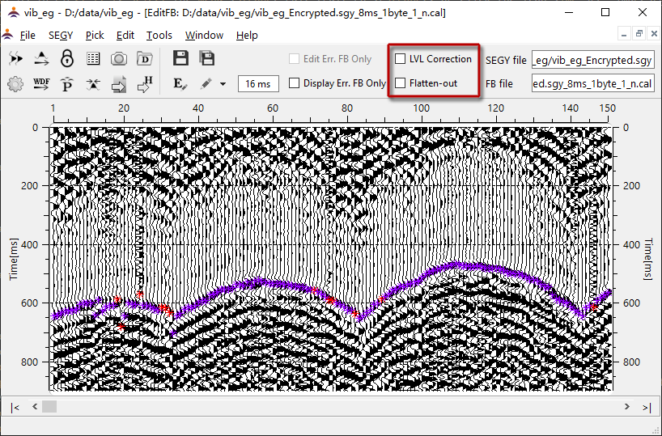Click trace number 60 on top axis
The image size is (662, 436).
272,108
